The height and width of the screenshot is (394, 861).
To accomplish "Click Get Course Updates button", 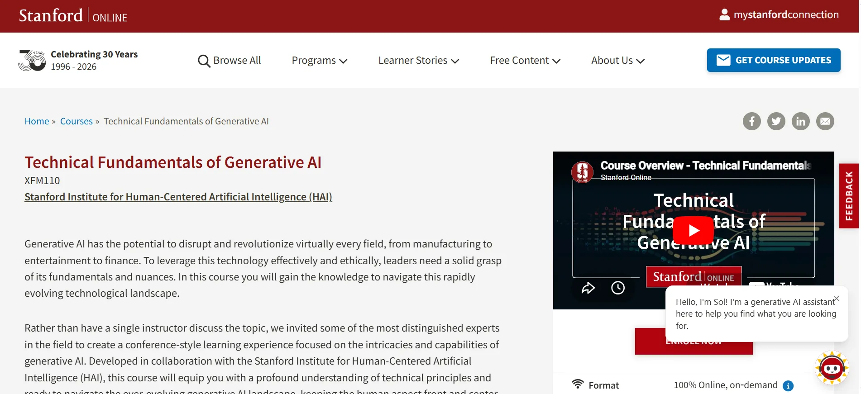I will [774, 60].
